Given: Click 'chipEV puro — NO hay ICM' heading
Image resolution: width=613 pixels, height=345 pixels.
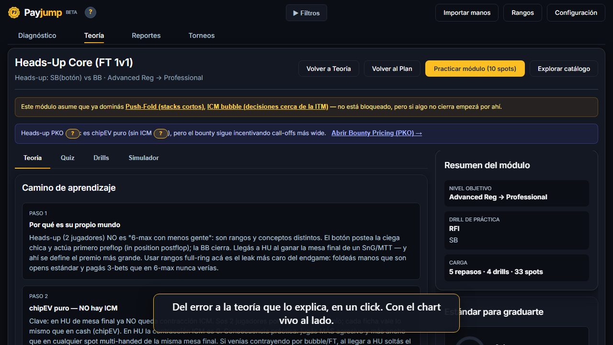Looking at the screenshot, I should click(73, 308).
